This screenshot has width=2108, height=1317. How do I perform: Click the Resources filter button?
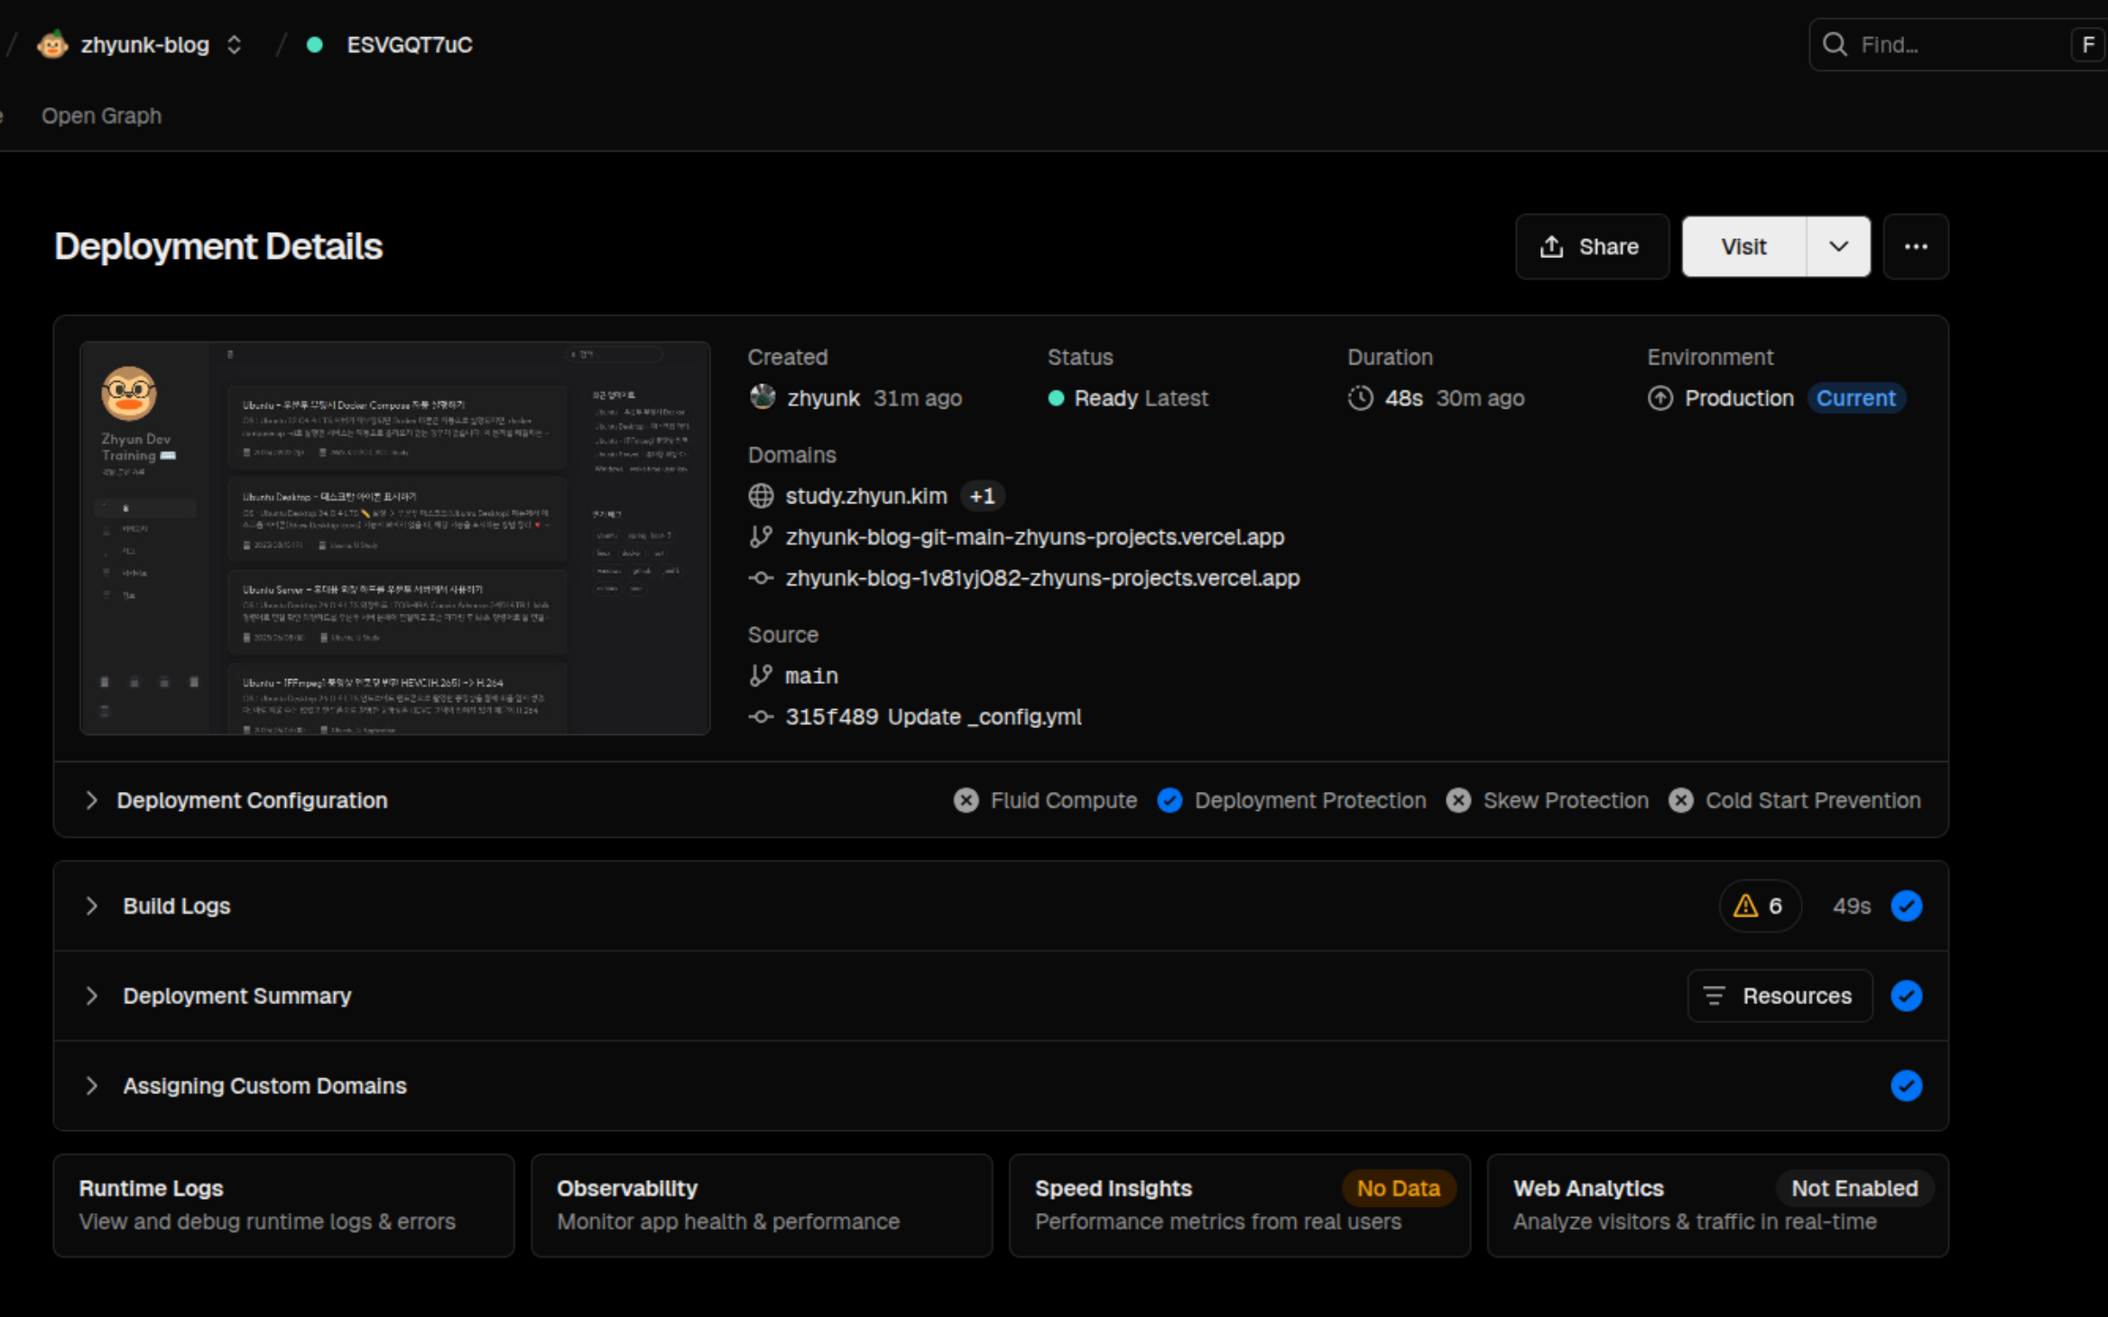[x=1780, y=996]
